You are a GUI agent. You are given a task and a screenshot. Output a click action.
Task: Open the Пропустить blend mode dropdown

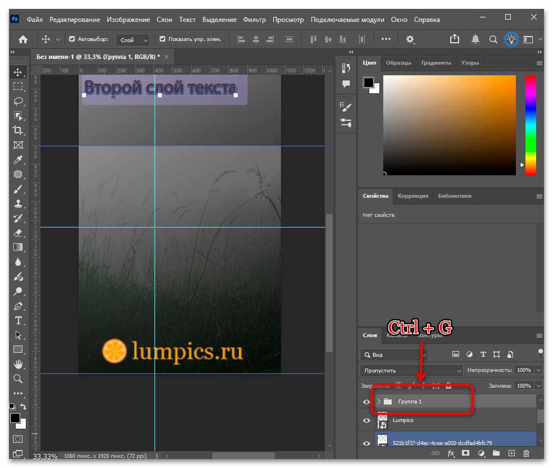411,370
